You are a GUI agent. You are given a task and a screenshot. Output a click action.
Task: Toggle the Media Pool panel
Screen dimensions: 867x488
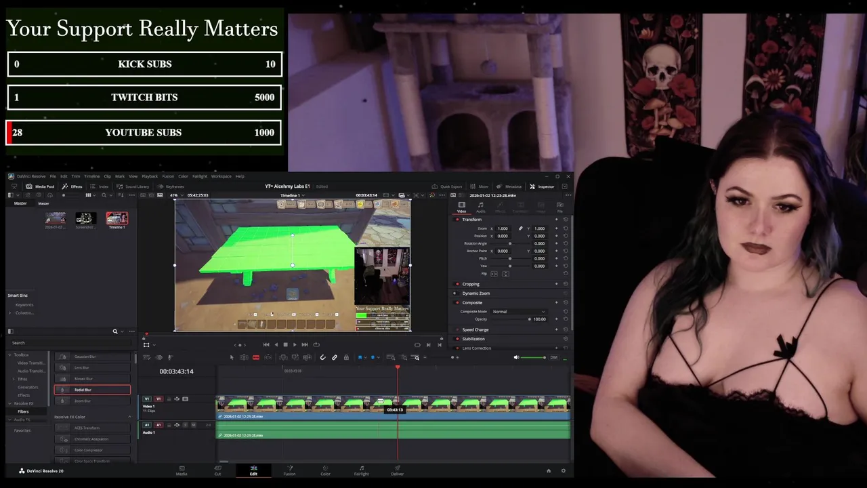click(x=40, y=186)
